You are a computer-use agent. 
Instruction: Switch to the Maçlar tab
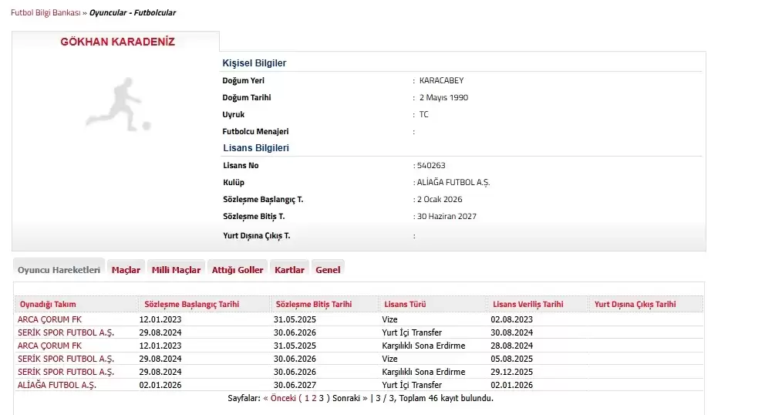pyautogui.click(x=126, y=270)
